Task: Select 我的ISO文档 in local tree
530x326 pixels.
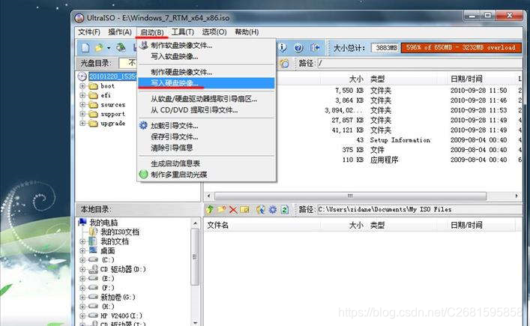Action: pyautogui.click(x=120, y=232)
